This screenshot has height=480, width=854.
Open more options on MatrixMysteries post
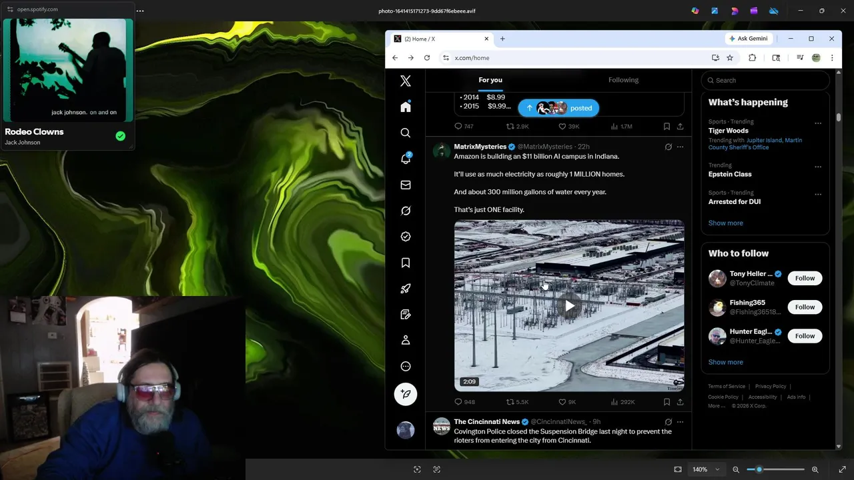[680, 147]
